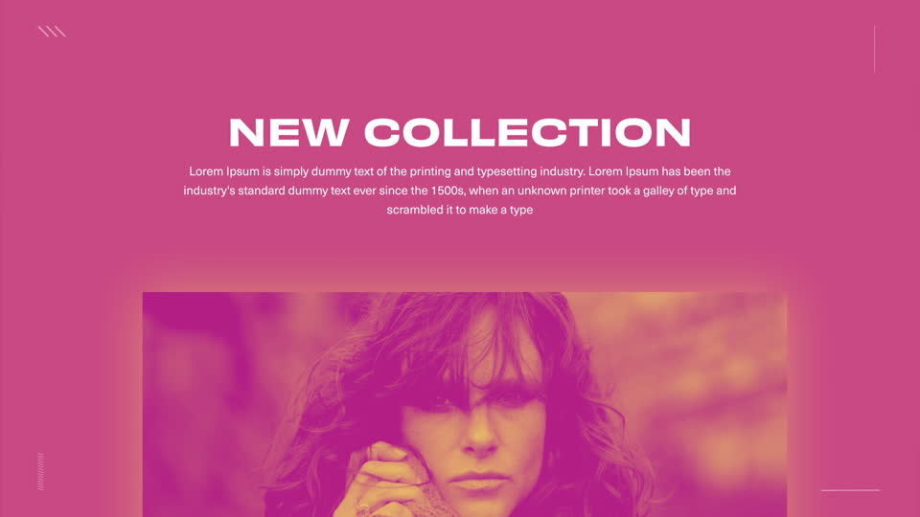Viewport: 920px width, 517px height.
Task: Select the word COLLECTION in the heading
Action: tap(528, 132)
